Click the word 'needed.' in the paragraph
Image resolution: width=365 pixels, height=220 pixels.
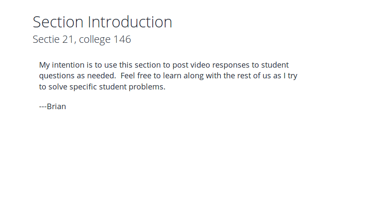click(x=102, y=76)
